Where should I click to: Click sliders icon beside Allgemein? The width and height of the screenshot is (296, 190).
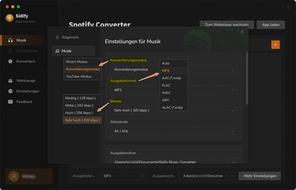57,37
